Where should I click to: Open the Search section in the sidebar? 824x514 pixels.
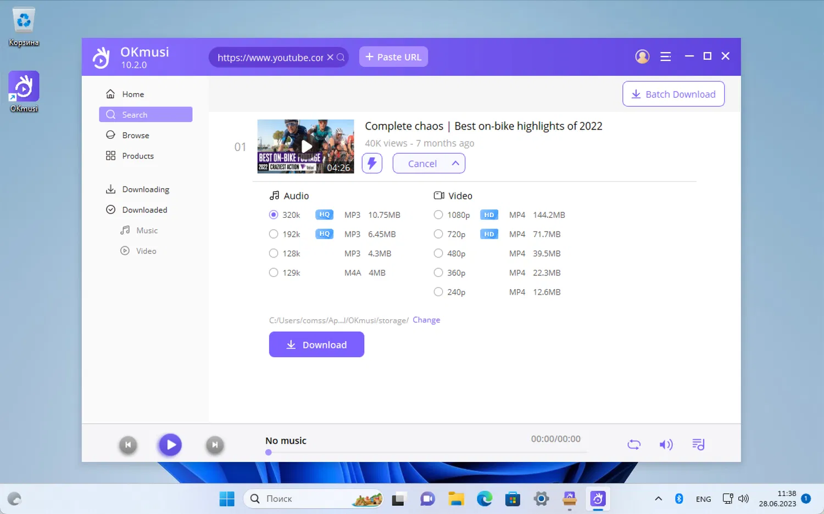(x=146, y=115)
